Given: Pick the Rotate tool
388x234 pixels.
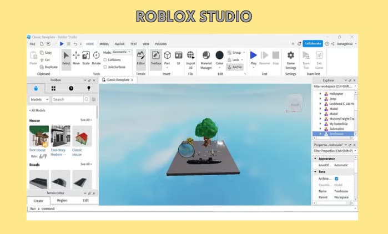Looking at the screenshot, I should pos(96,58).
